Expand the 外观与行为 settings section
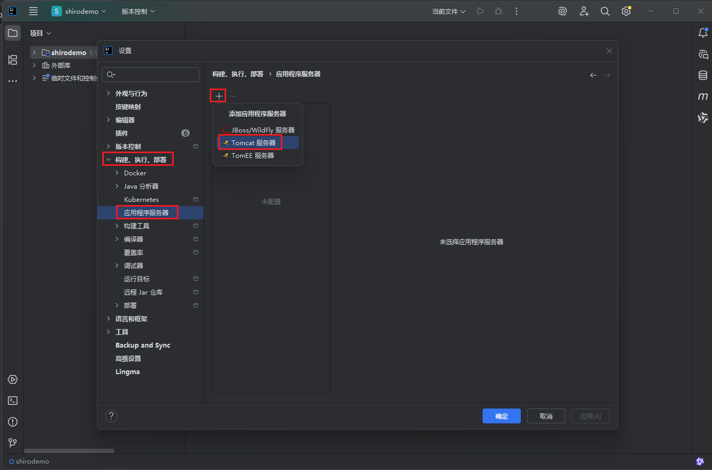 pyautogui.click(x=109, y=93)
